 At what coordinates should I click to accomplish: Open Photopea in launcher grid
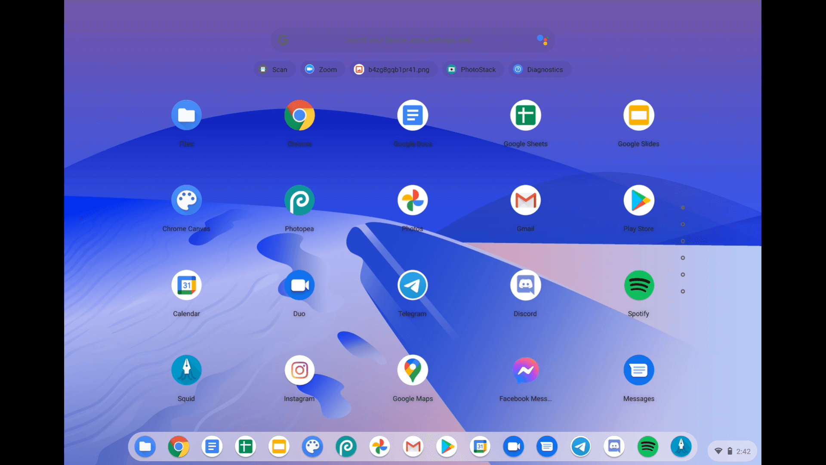(299, 200)
